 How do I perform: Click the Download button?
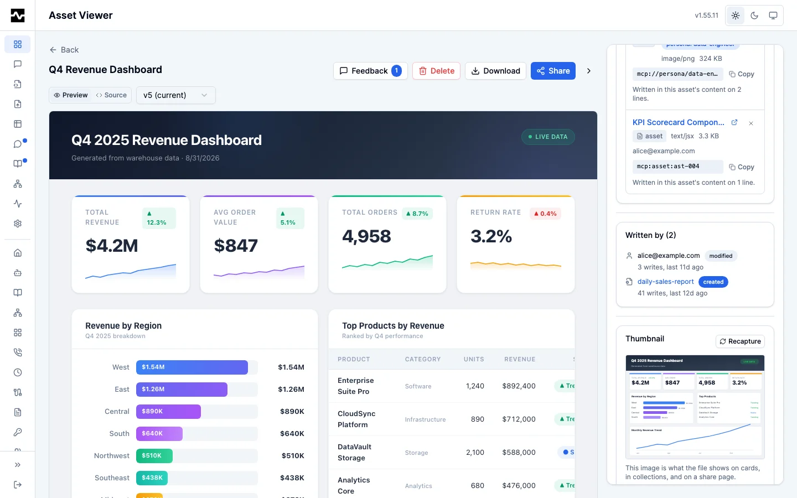pos(495,71)
